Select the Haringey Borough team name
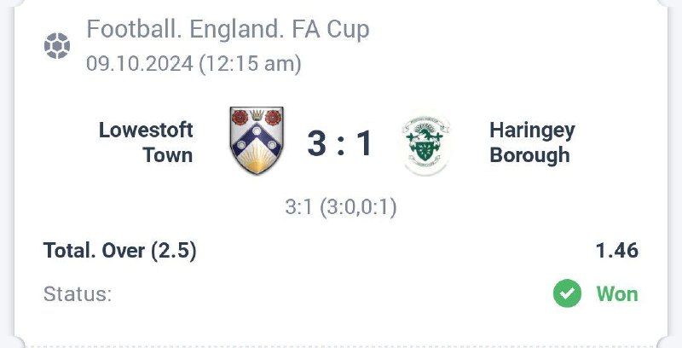The width and height of the screenshot is (682, 348). [x=532, y=142]
